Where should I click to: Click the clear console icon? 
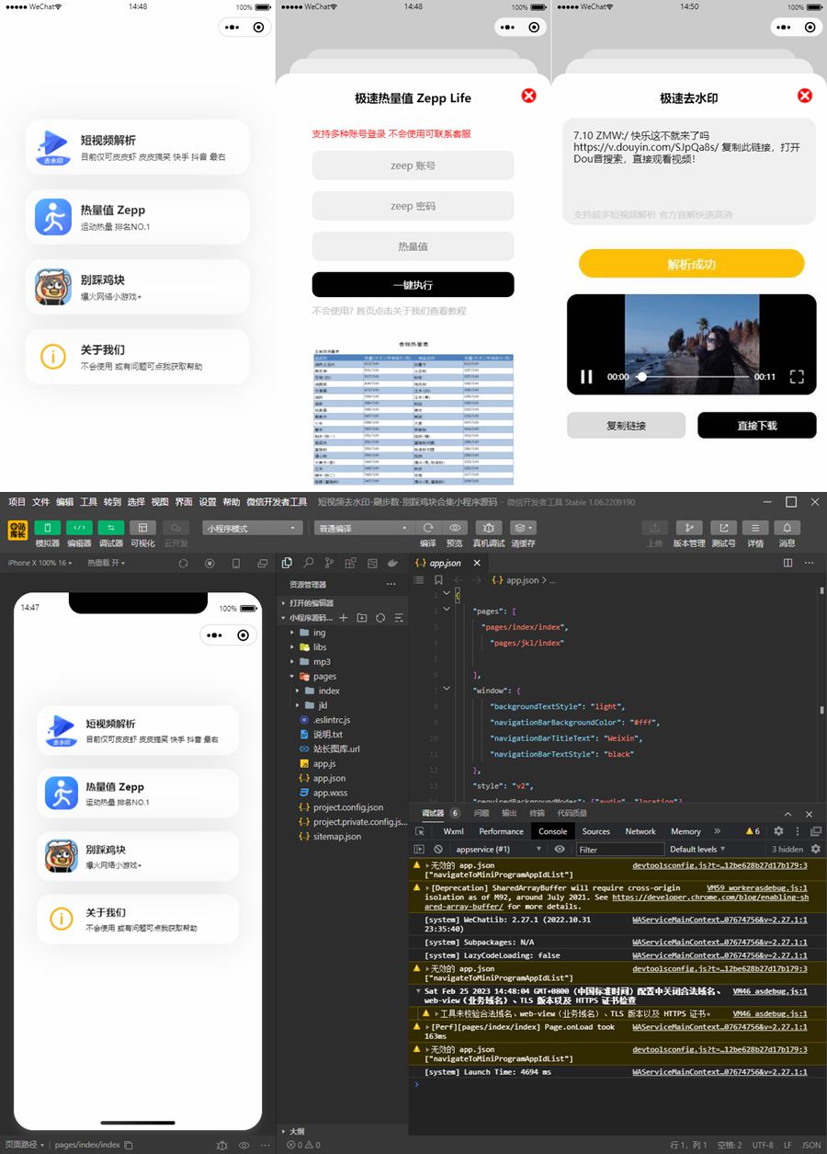pos(438,850)
